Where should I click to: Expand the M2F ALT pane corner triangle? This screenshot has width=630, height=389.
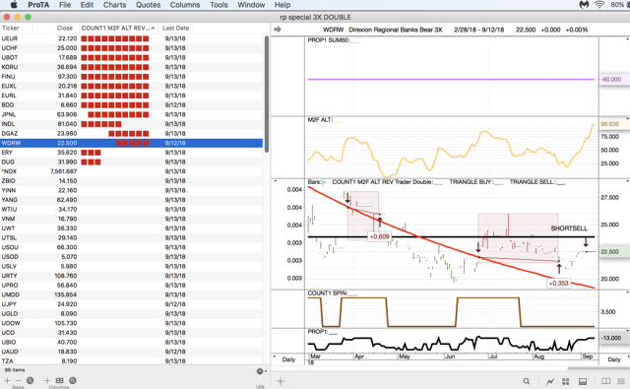tap(628, 119)
